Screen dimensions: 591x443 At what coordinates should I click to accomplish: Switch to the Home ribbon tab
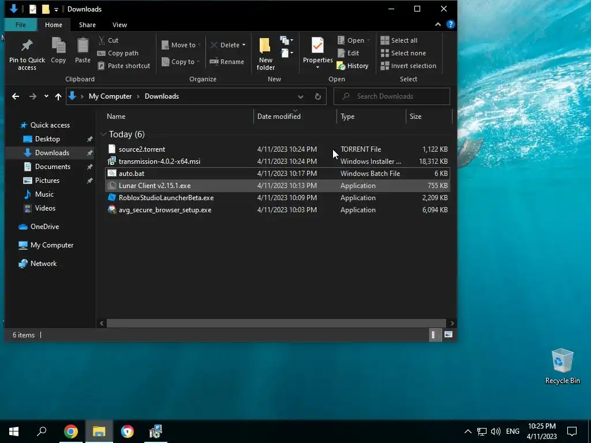54,25
